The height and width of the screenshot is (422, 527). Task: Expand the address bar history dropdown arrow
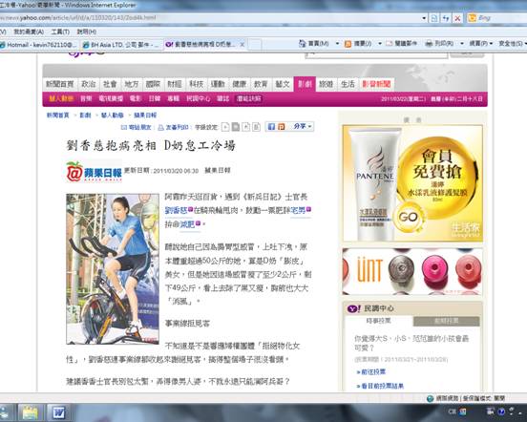click(424, 18)
